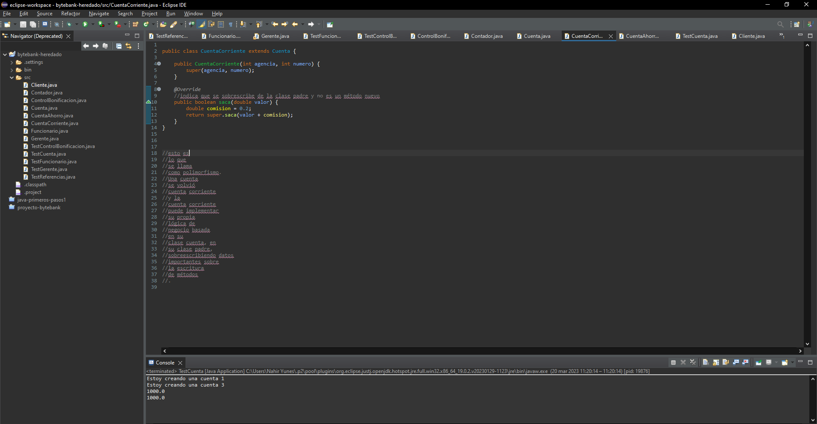Toggle Link with Editor in Navigator

pyautogui.click(x=129, y=46)
